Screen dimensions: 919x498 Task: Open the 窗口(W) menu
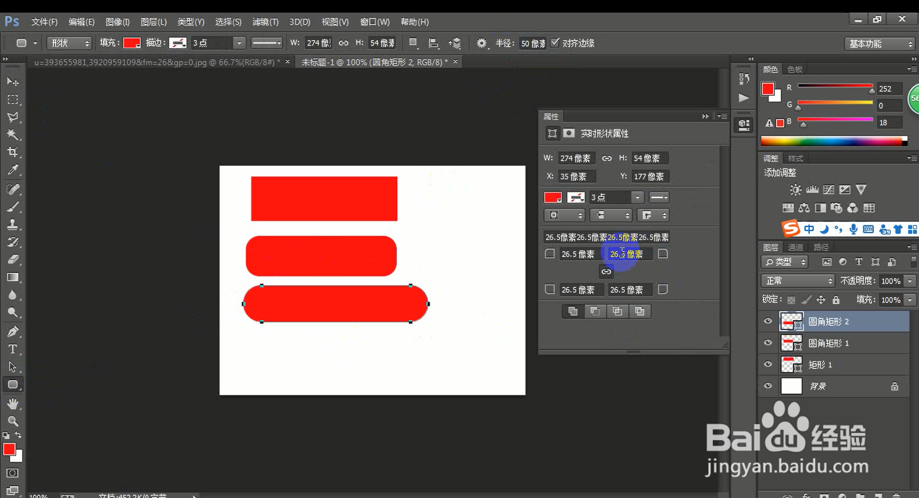tap(374, 22)
